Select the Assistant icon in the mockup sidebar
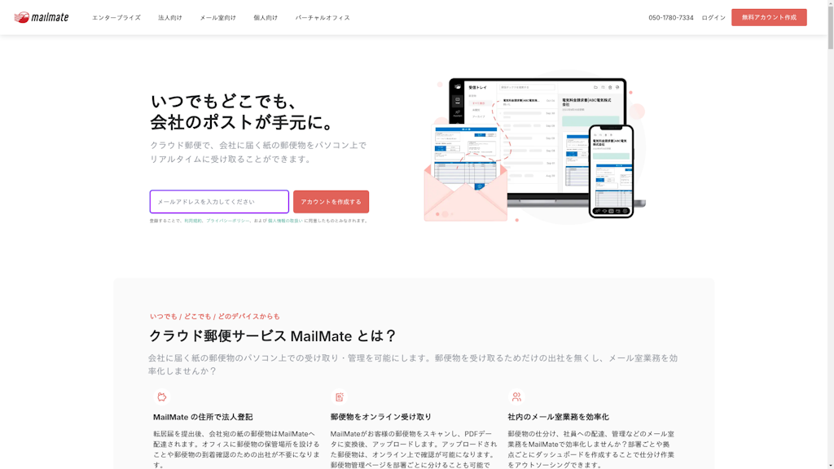Image resolution: width=834 pixels, height=469 pixels. pos(456,114)
